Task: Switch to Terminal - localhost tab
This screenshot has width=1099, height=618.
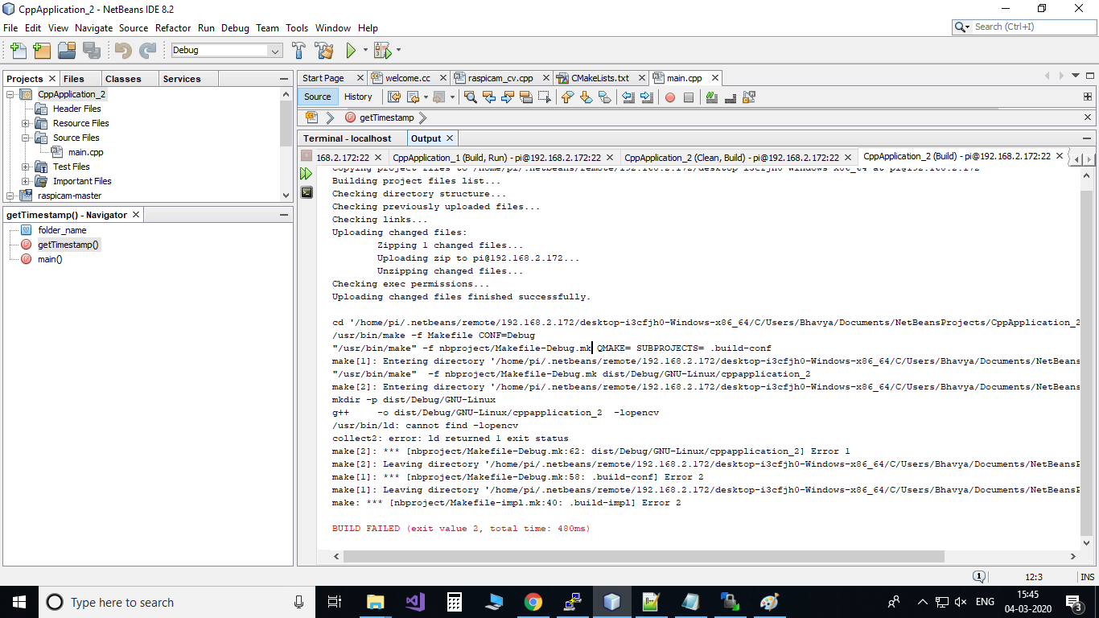Action: [348, 138]
